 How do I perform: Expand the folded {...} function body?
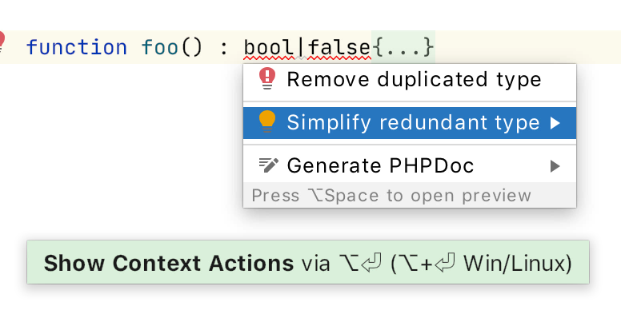pyautogui.click(x=403, y=47)
